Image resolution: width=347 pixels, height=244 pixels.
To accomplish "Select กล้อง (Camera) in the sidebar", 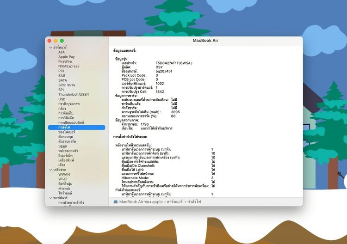I will point(62,108).
